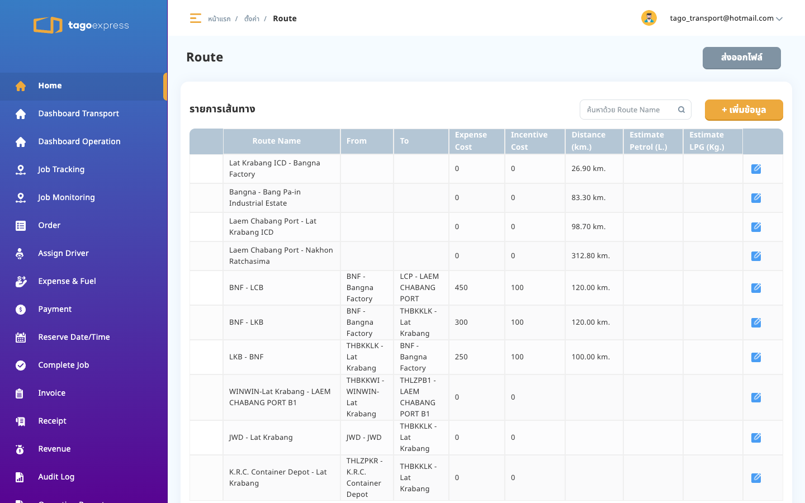
Task: Edit the Lat Krabang ICD - Bangna Factory route
Action: tap(756, 169)
